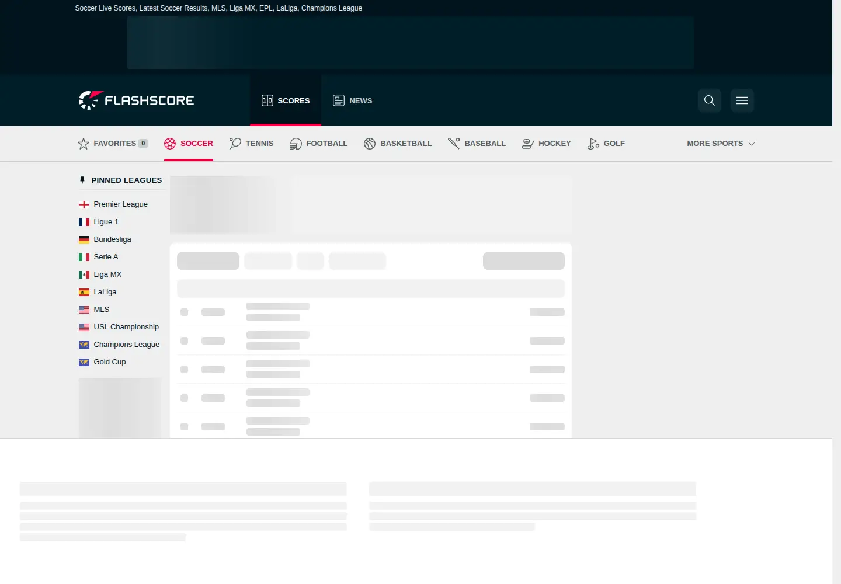This screenshot has height=584, width=841.
Task: Select the Hockey sport tab
Action: (547, 144)
